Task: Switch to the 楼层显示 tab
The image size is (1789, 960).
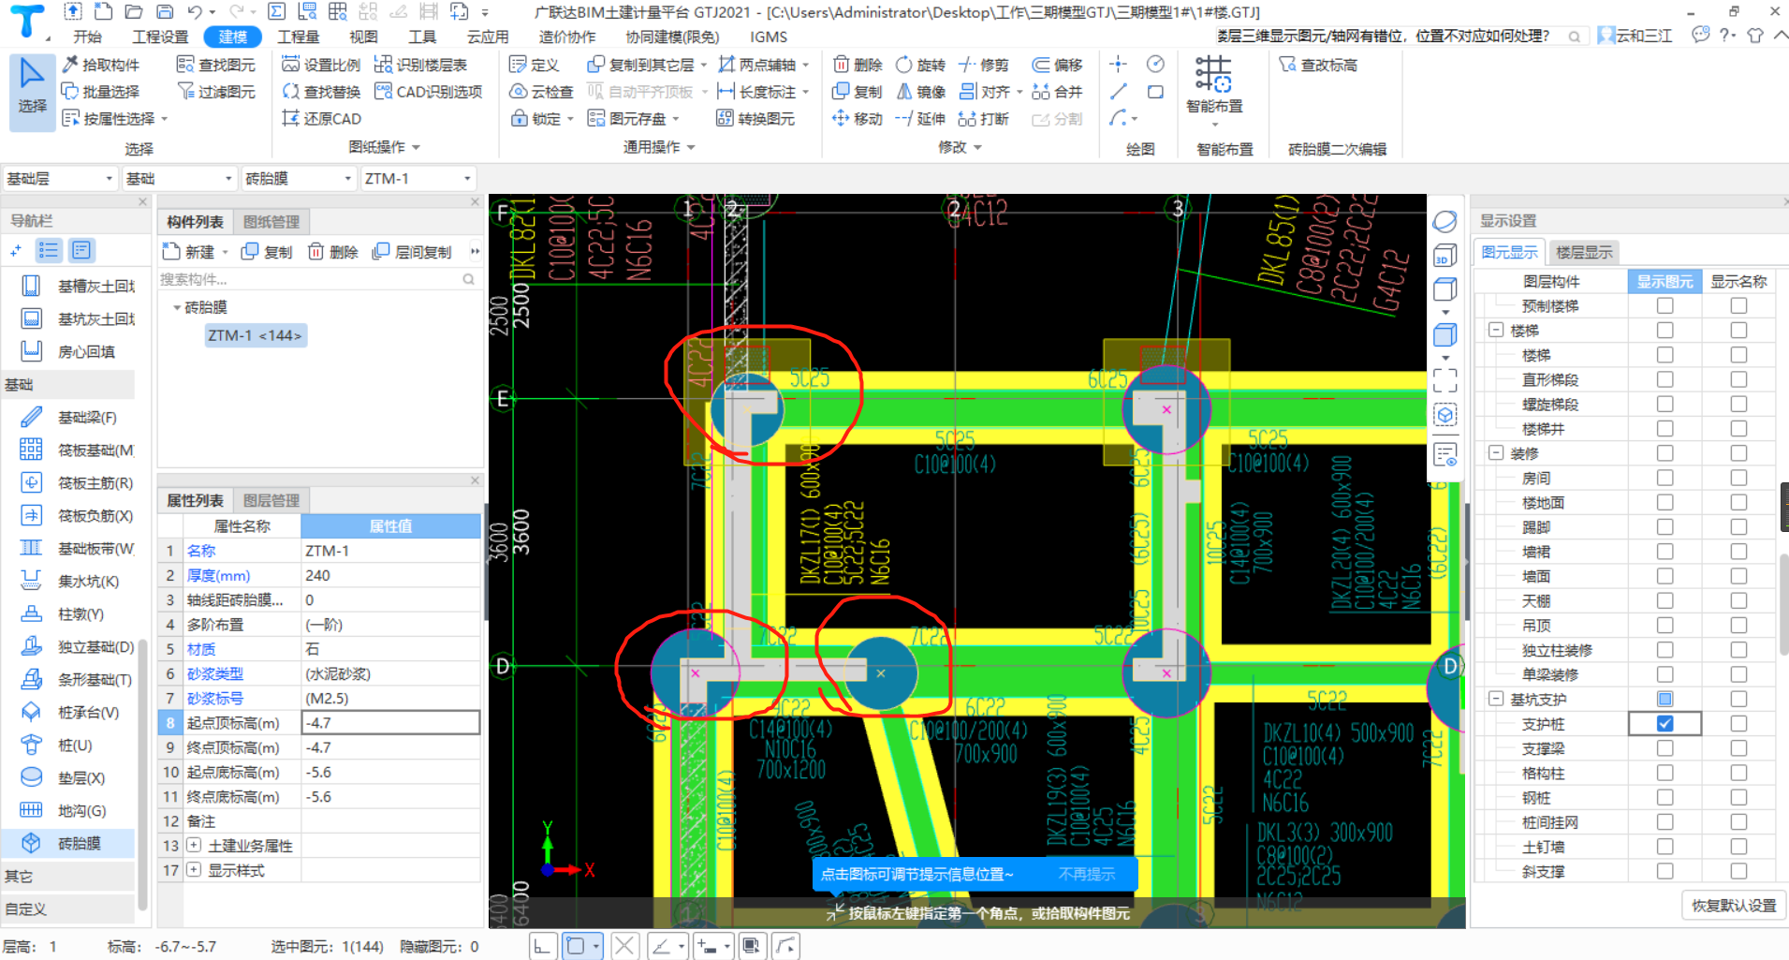Action: (1584, 252)
